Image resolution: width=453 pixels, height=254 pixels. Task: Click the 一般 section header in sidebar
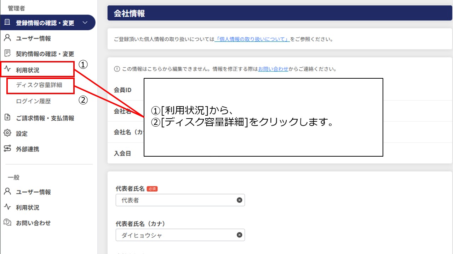[x=13, y=177]
